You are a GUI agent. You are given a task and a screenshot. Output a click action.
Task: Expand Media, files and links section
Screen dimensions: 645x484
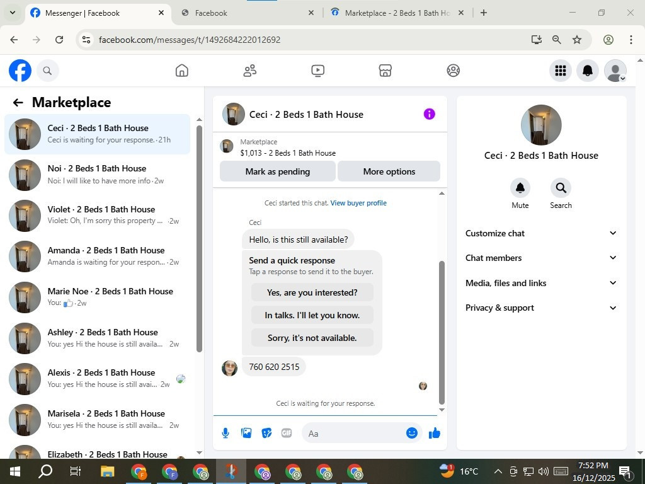pyautogui.click(x=541, y=283)
